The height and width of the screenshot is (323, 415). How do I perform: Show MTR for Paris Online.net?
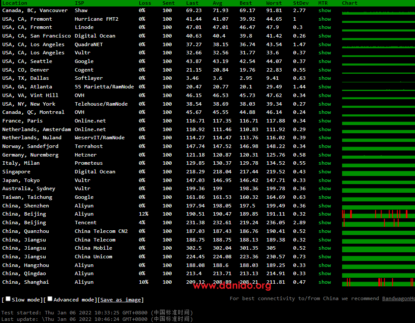(324, 121)
